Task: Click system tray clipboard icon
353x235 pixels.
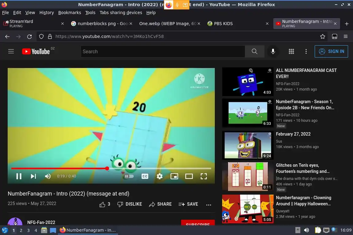Action: tap(318, 230)
